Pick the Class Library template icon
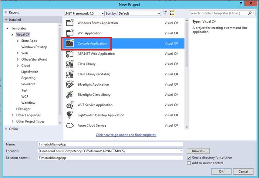 (x=70, y=64)
